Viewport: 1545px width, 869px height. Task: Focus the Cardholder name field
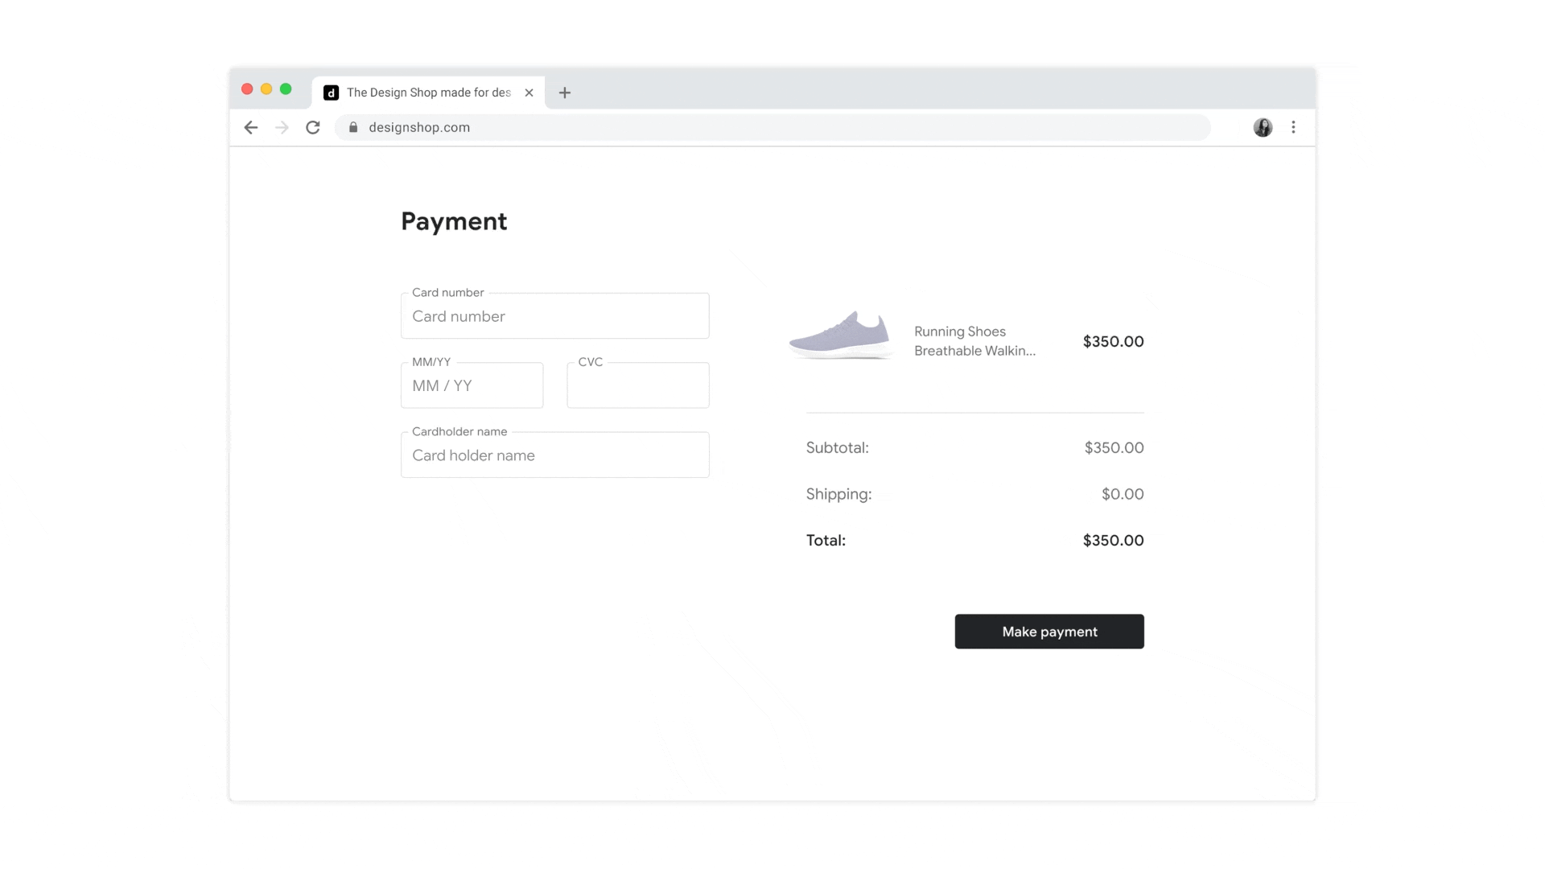coord(554,455)
